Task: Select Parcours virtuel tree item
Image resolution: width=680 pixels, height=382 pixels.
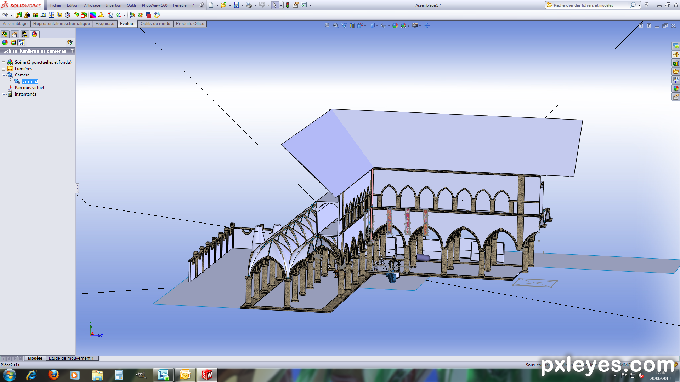Action: pyautogui.click(x=29, y=88)
